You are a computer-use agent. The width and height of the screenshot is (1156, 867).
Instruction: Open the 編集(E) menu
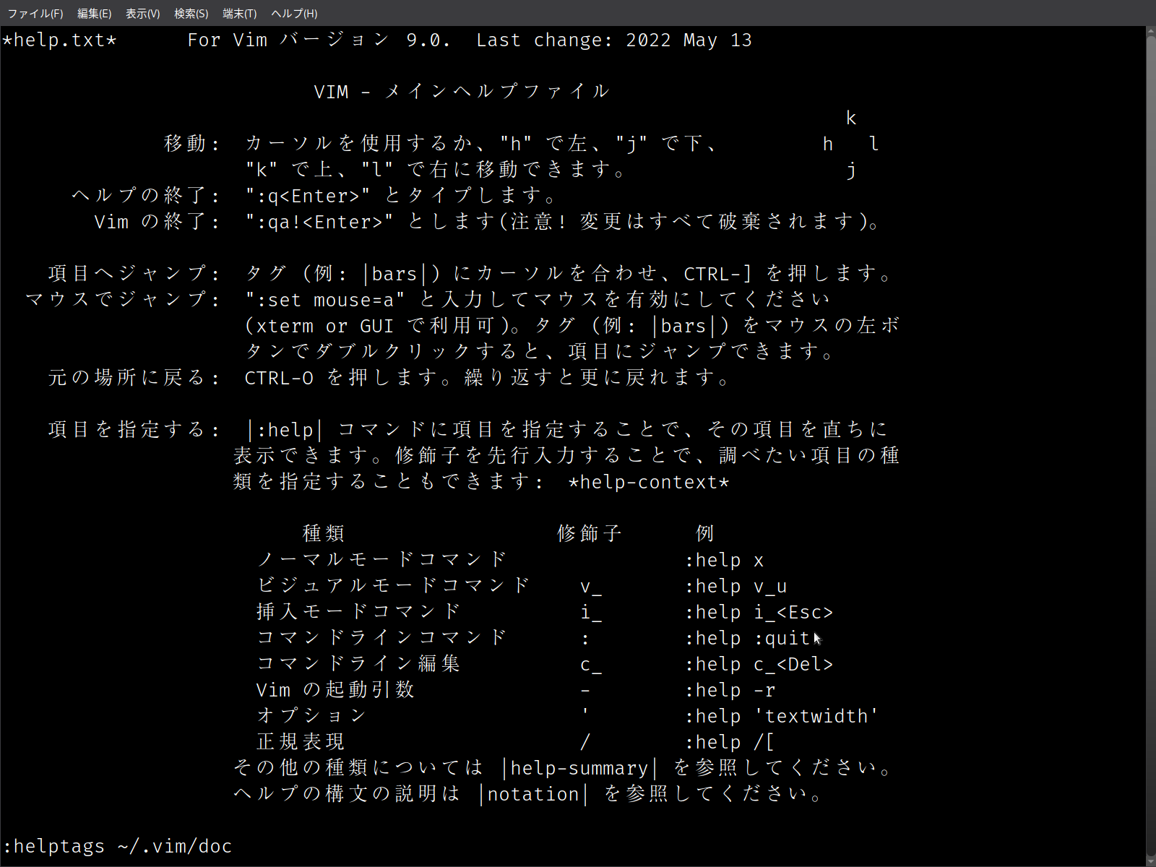pyautogui.click(x=94, y=13)
